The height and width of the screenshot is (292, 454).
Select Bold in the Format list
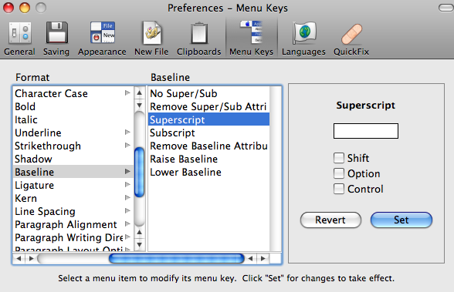[x=73, y=106]
